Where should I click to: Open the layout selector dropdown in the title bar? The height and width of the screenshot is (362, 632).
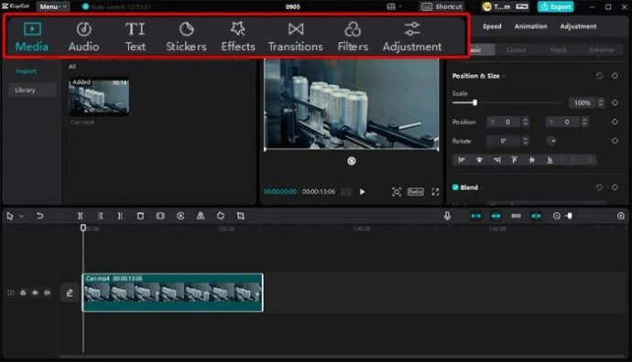pyautogui.click(x=395, y=6)
